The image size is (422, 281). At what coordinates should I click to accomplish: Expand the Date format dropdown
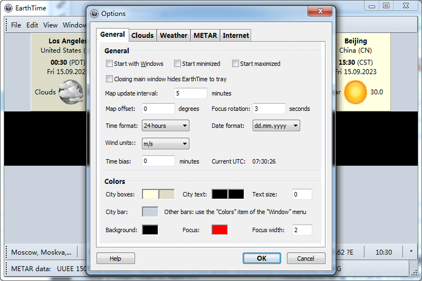pyautogui.click(x=276, y=125)
